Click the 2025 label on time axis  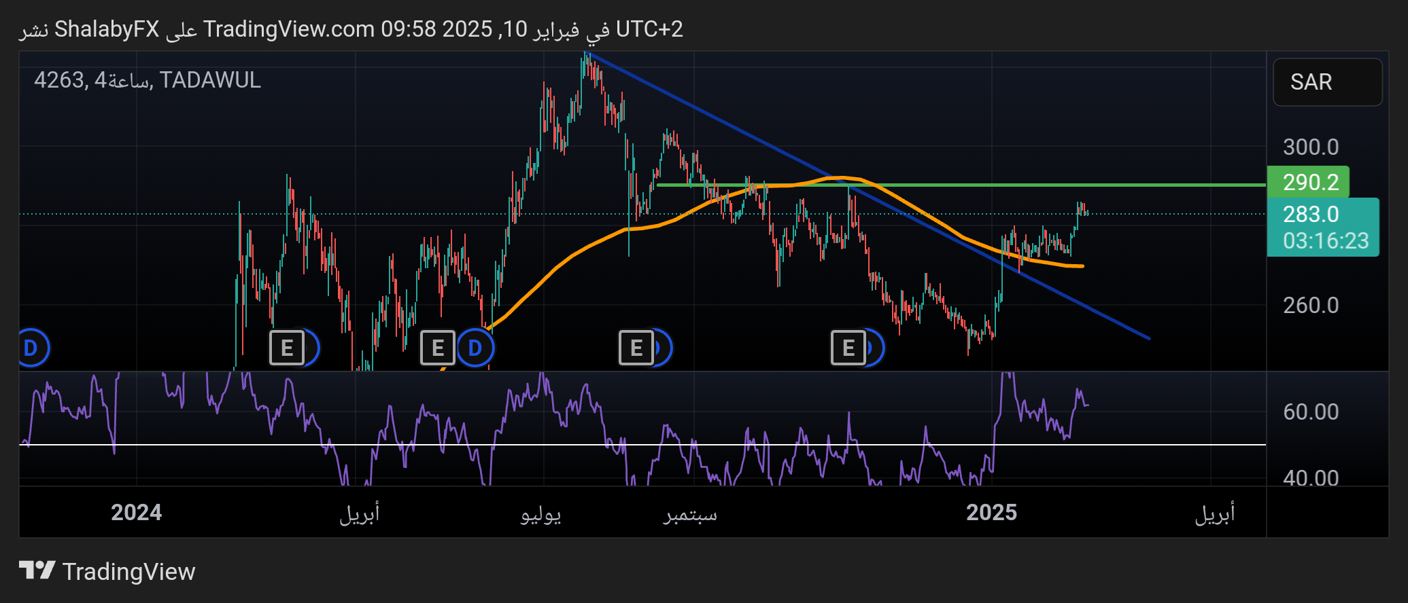(991, 512)
